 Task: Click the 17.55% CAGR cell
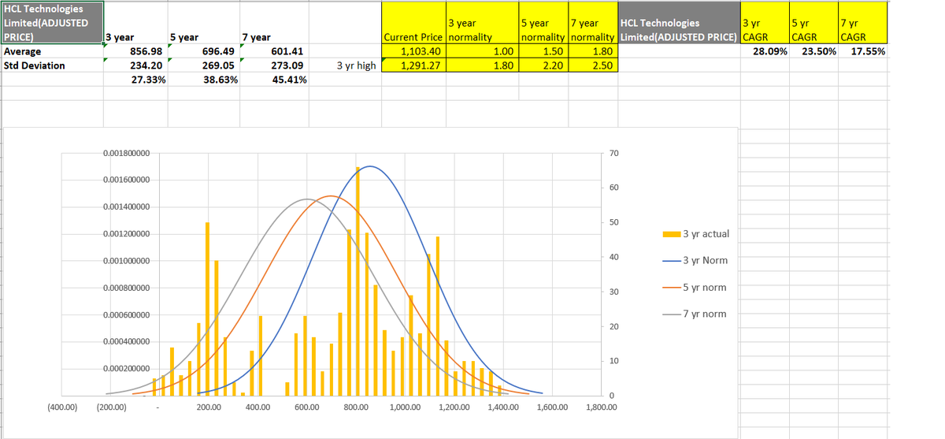click(863, 51)
